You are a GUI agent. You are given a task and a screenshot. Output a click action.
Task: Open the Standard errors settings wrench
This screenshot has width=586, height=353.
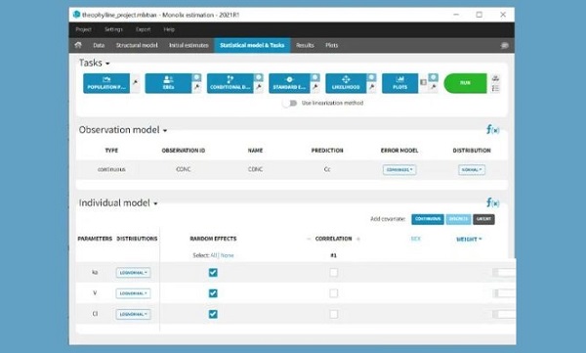315,88
